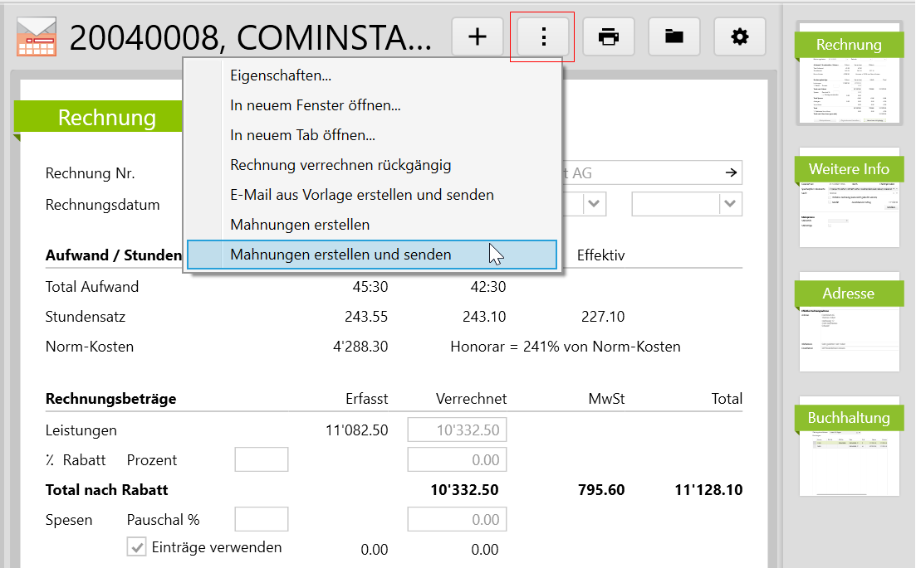Select E-Mail aus Vorlage erstellen und senden
This screenshot has height=568, width=916.
coord(361,195)
